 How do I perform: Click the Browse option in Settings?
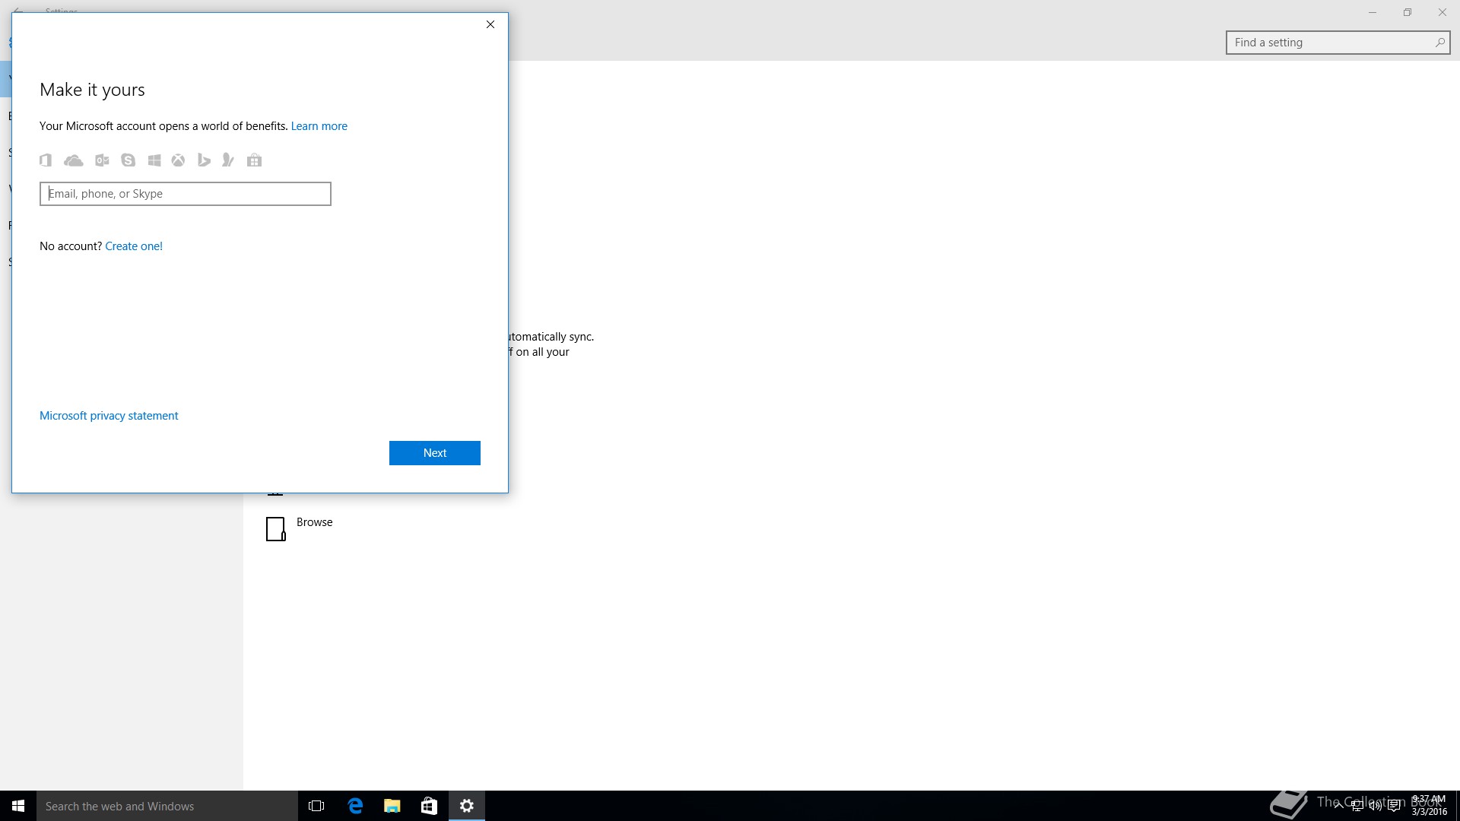(315, 522)
